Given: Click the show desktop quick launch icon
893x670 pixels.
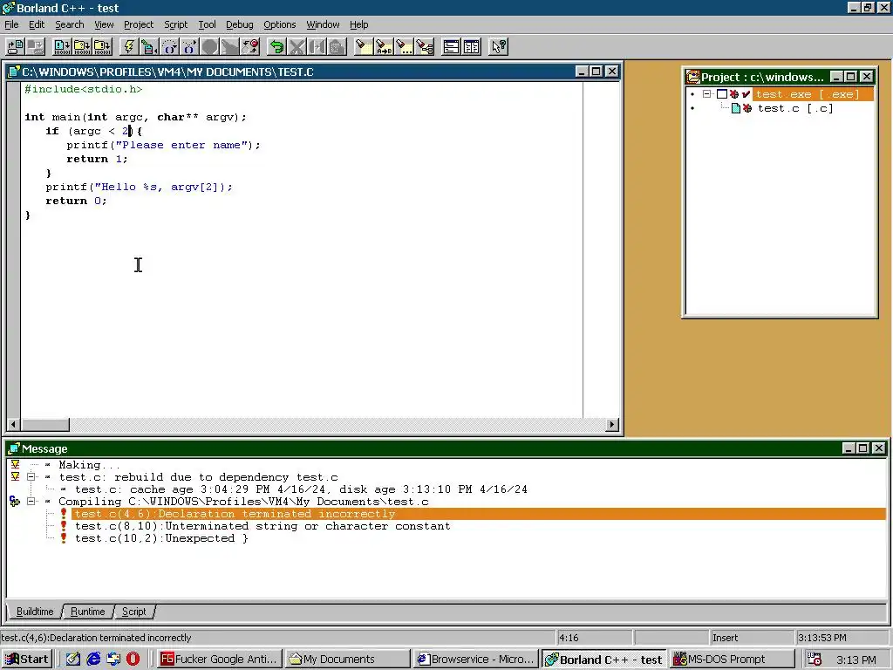Looking at the screenshot, I should 73,660.
